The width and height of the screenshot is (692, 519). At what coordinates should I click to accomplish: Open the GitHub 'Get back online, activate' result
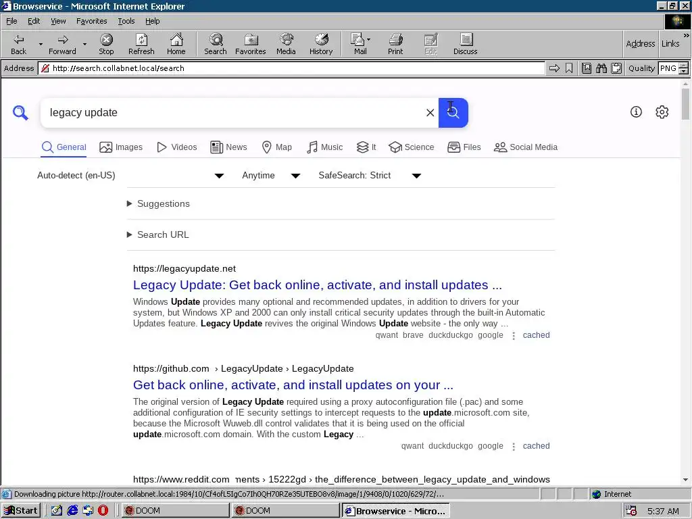coord(293,385)
